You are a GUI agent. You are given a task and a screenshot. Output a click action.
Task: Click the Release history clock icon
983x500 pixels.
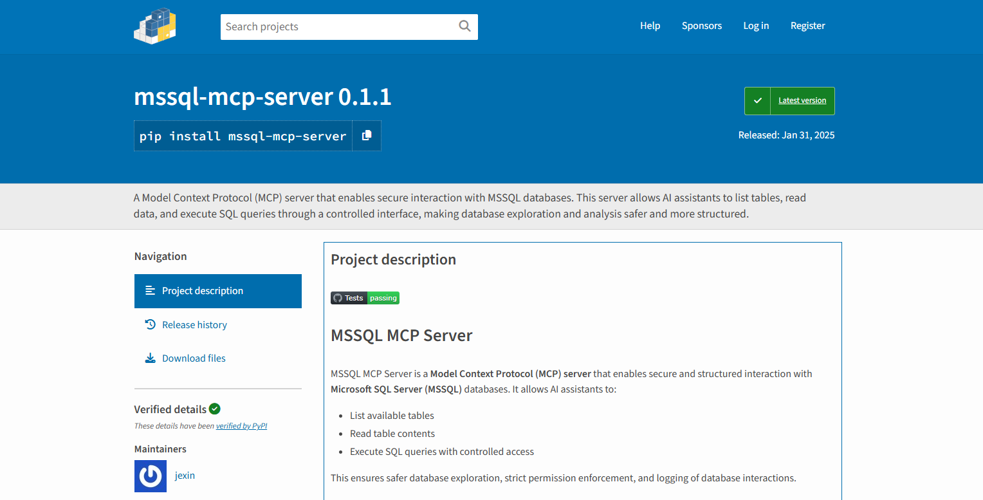151,324
